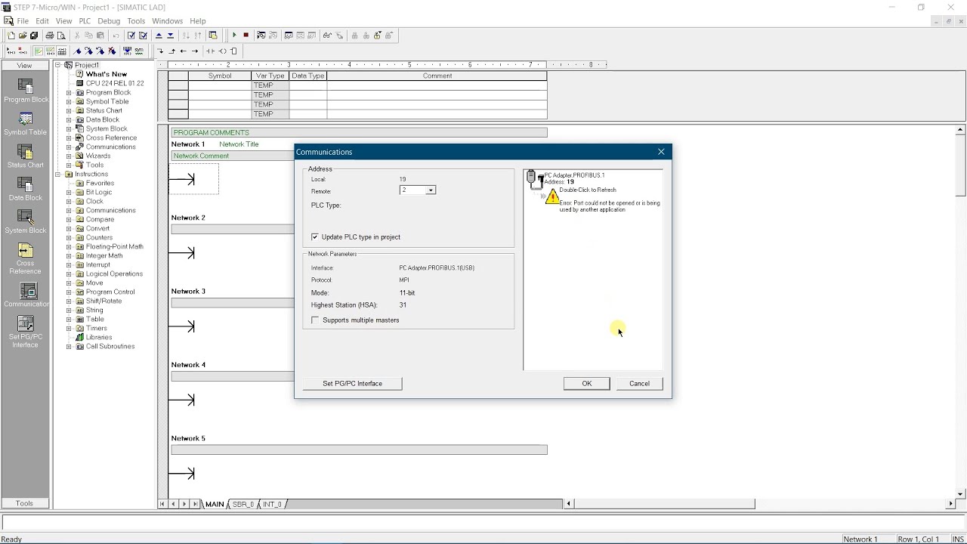Open the Tools menu

coord(136,21)
